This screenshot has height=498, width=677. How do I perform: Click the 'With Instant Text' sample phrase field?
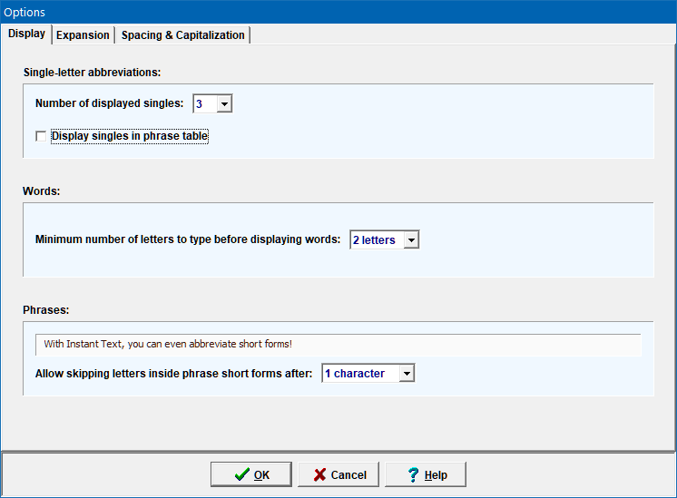(338, 345)
